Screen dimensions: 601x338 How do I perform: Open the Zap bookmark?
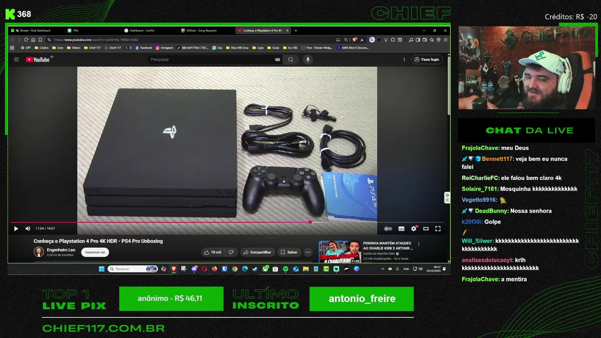[x=217, y=48]
